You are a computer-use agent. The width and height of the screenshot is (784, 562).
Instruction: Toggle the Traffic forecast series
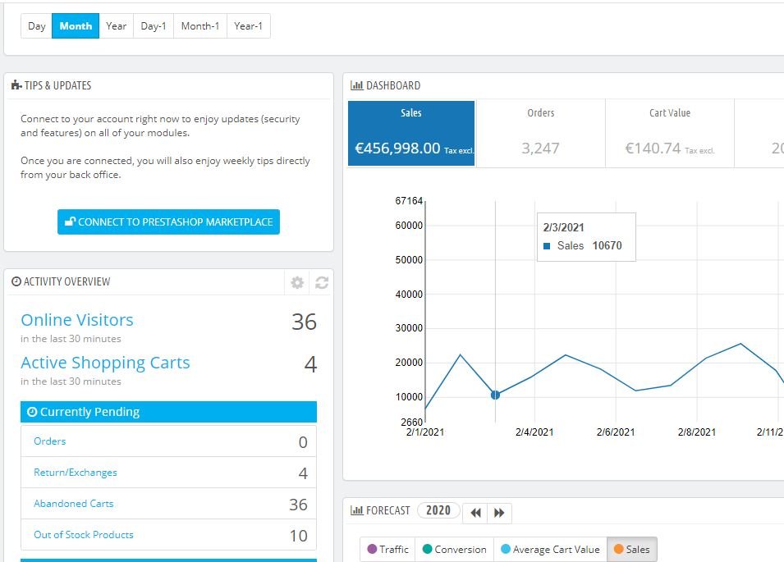387,550
